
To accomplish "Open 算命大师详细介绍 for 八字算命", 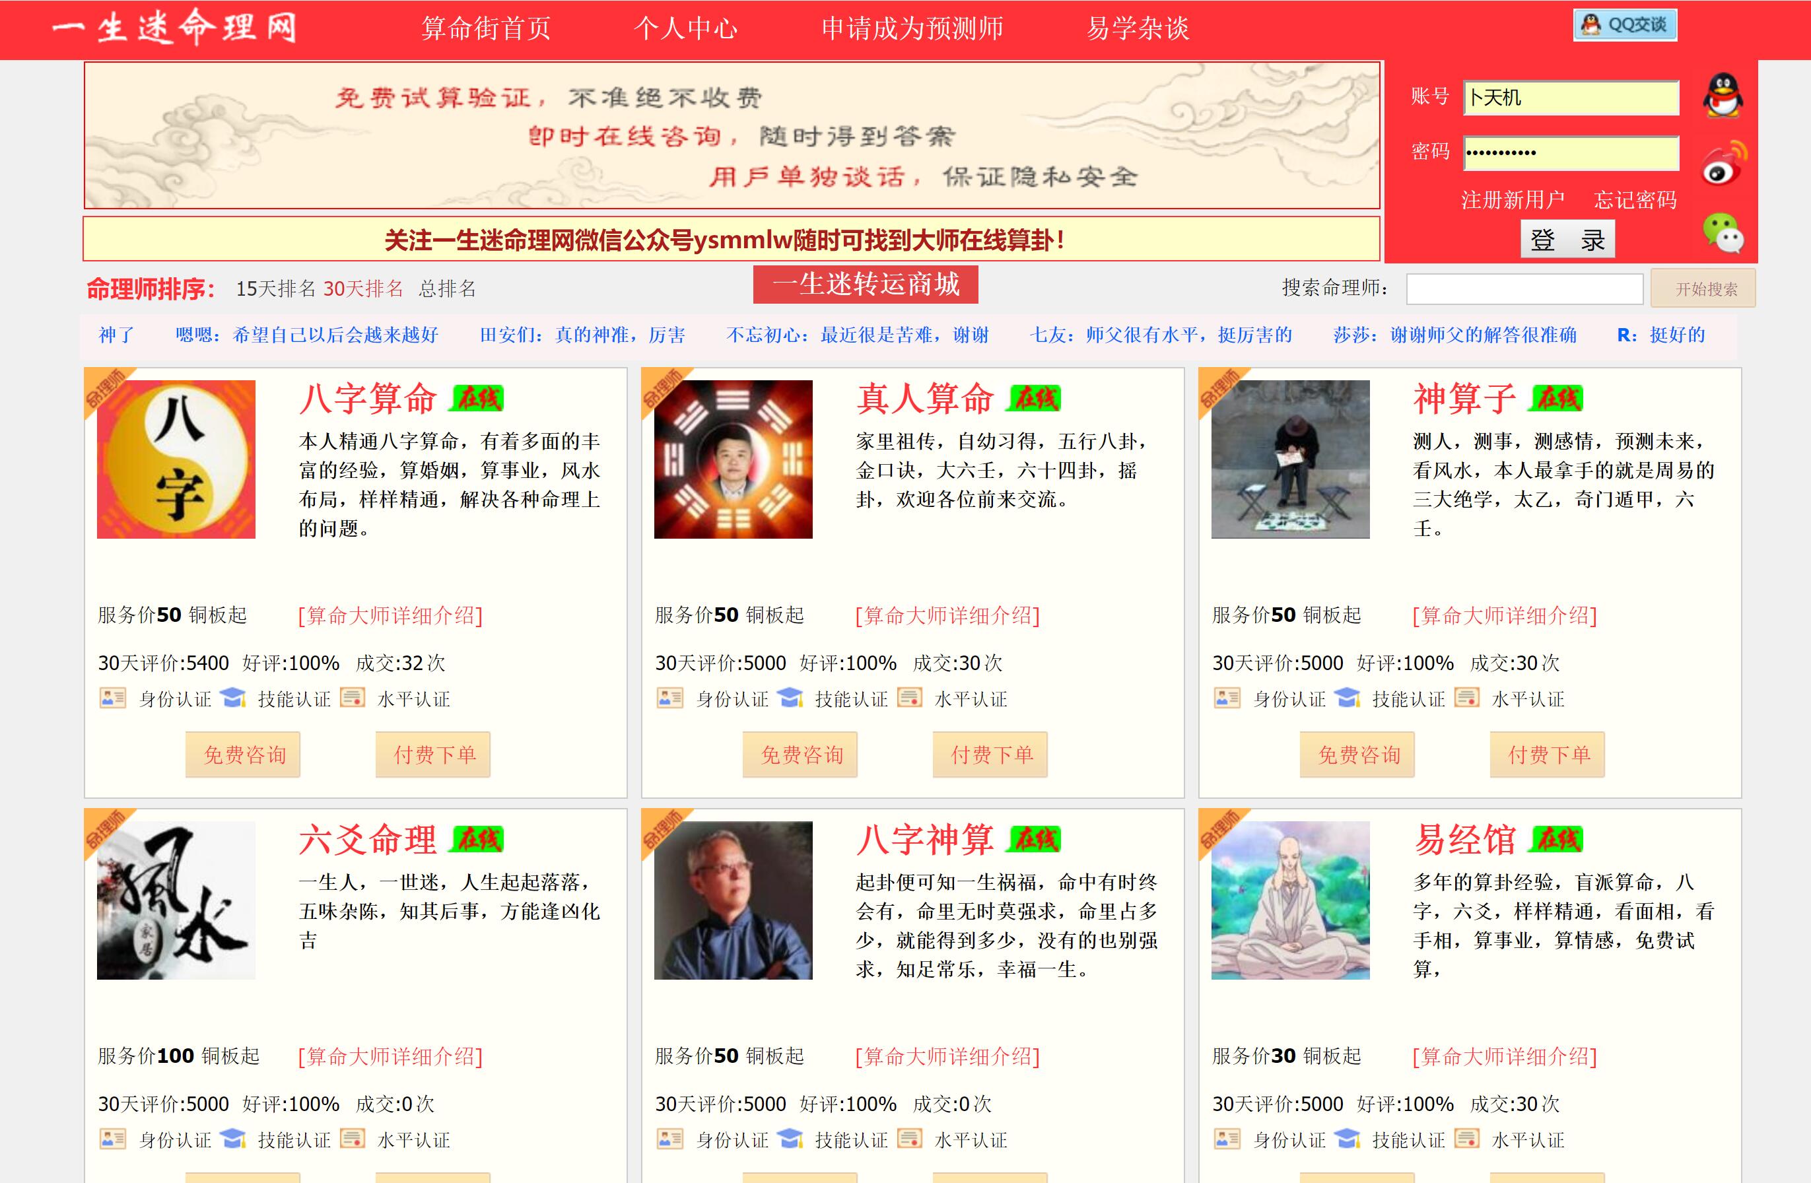I will [x=390, y=615].
